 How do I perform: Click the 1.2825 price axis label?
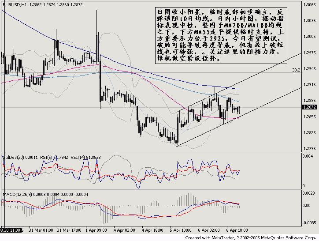point(309,133)
